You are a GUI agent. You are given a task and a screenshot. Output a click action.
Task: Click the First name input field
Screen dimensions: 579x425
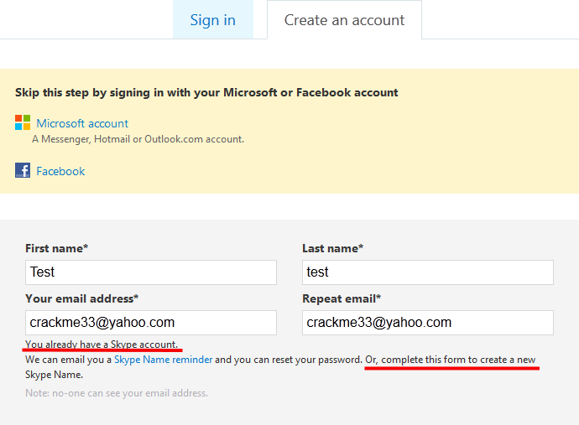pos(151,272)
